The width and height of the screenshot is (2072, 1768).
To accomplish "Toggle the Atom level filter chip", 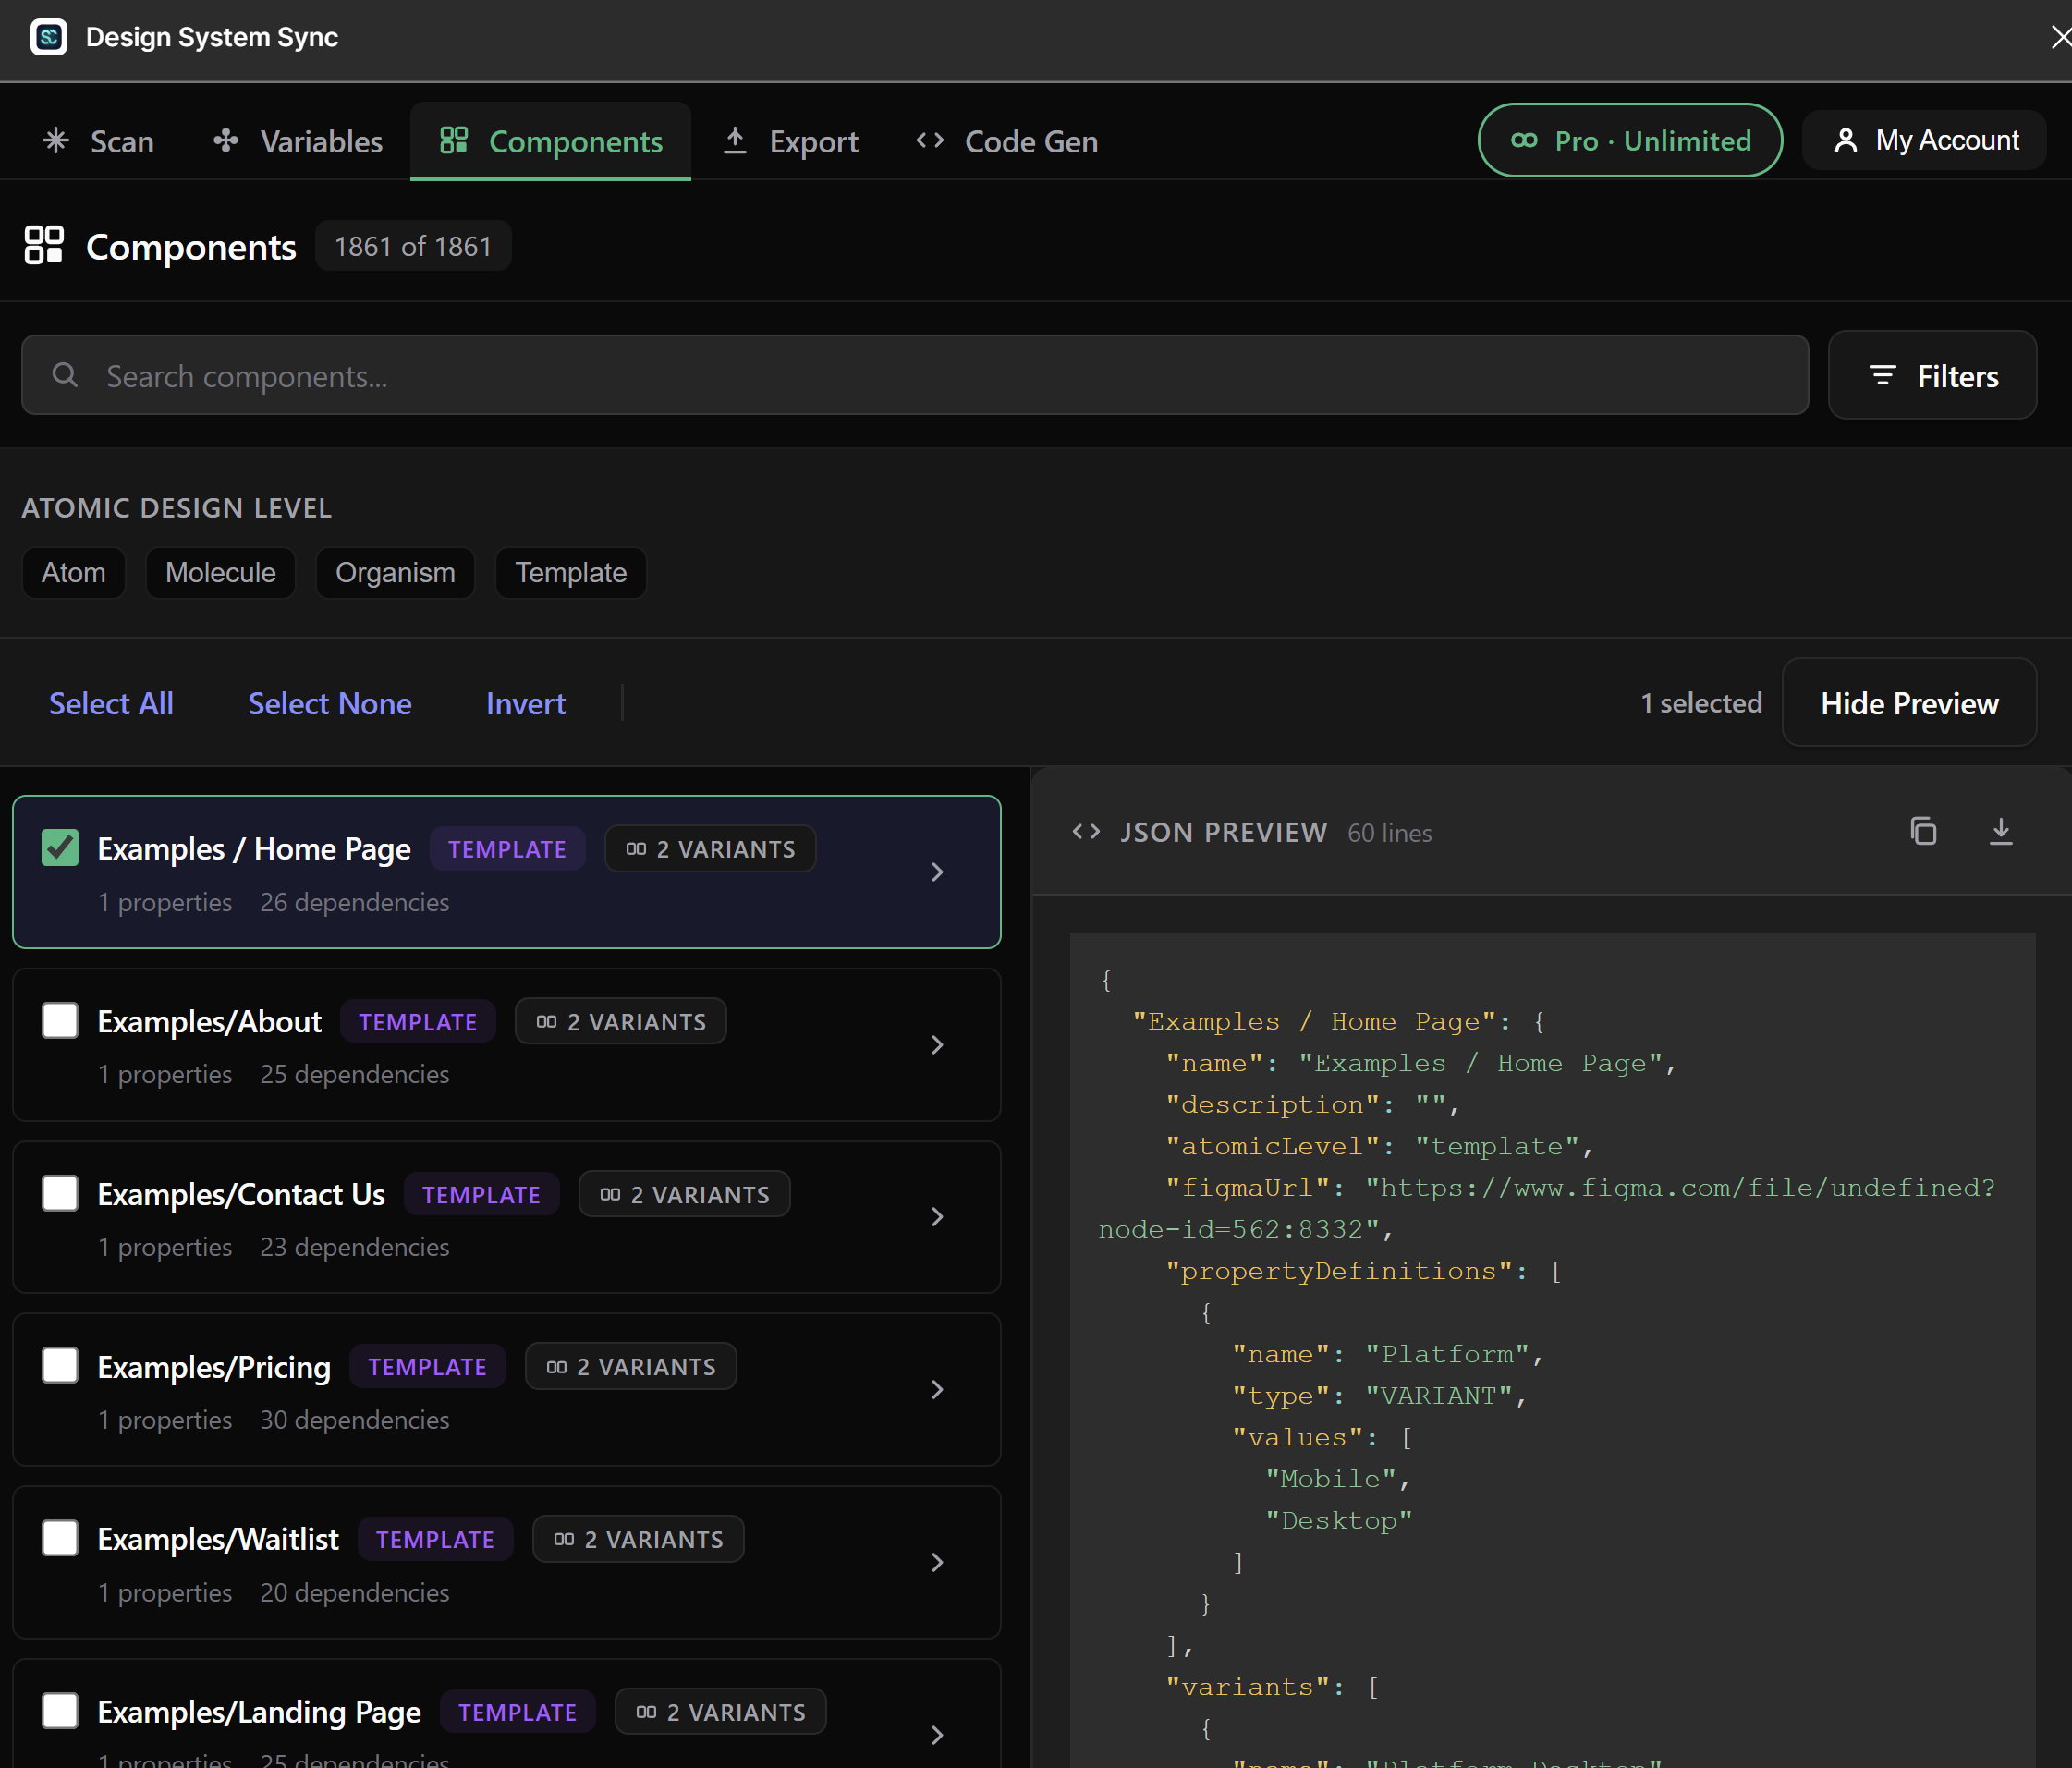I will point(74,573).
